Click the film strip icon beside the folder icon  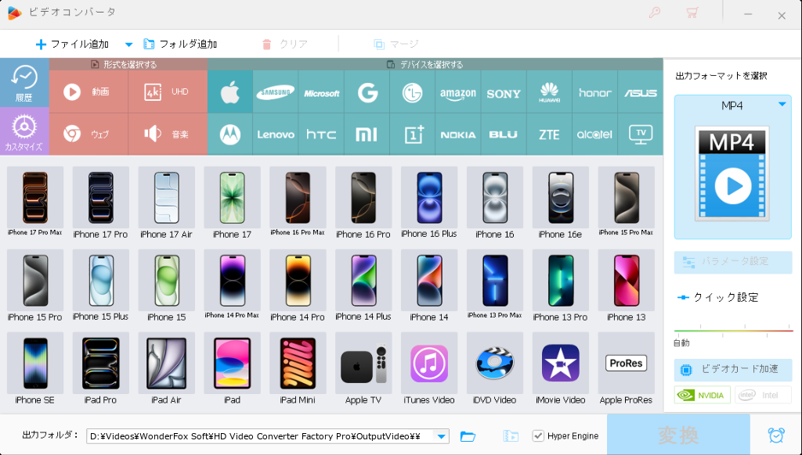pyautogui.click(x=511, y=436)
